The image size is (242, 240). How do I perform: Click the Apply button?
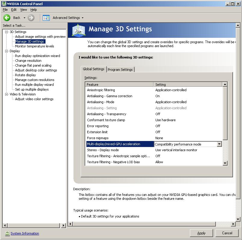pyautogui.click(x=201, y=233)
